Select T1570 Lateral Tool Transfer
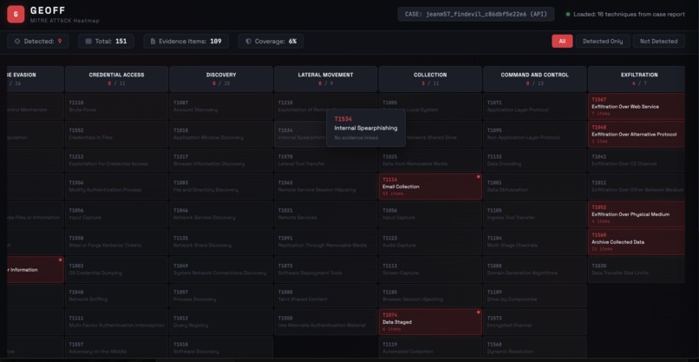The height and width of the screenshot is (362, 699). (326, 161)
